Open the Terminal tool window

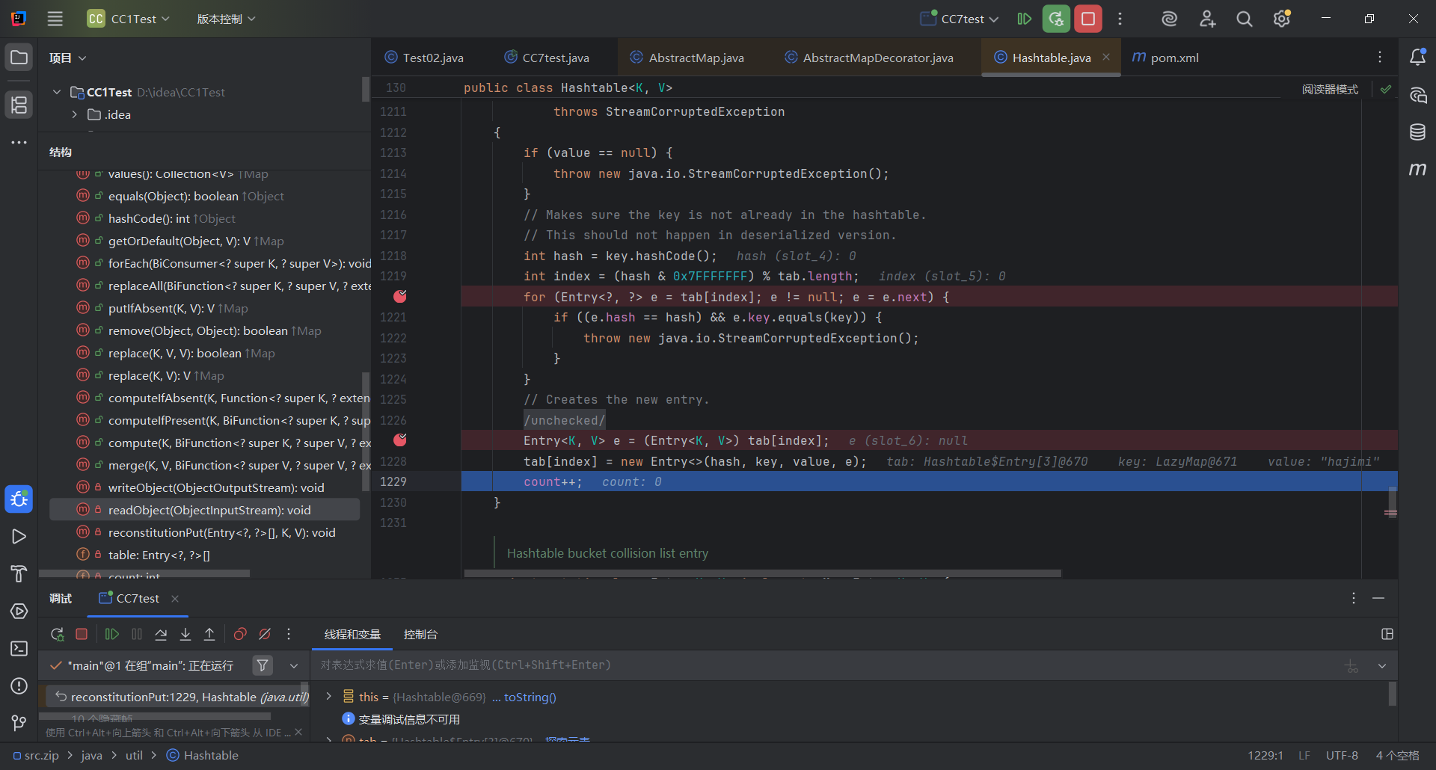pos(19,649)
